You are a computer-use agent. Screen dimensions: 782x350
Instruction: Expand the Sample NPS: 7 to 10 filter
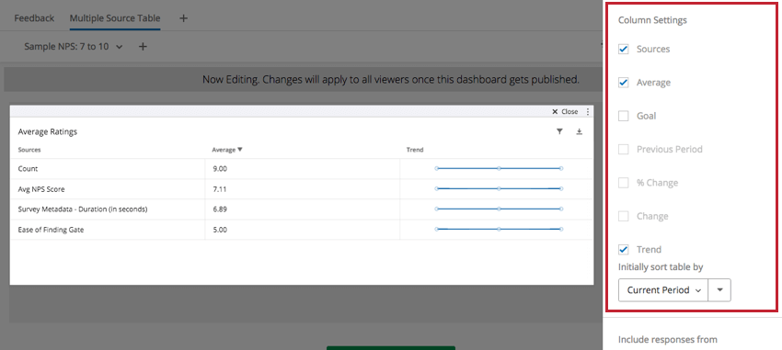point(74,46)
